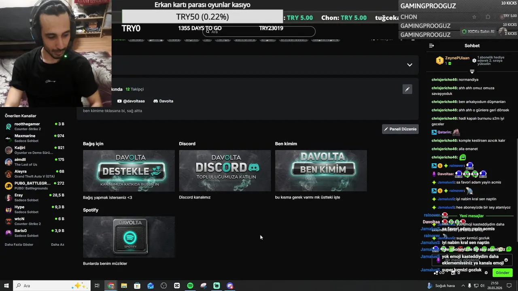Open recommended channel Hype
This screenshot has height=291, width=518.
coord(34,209)
